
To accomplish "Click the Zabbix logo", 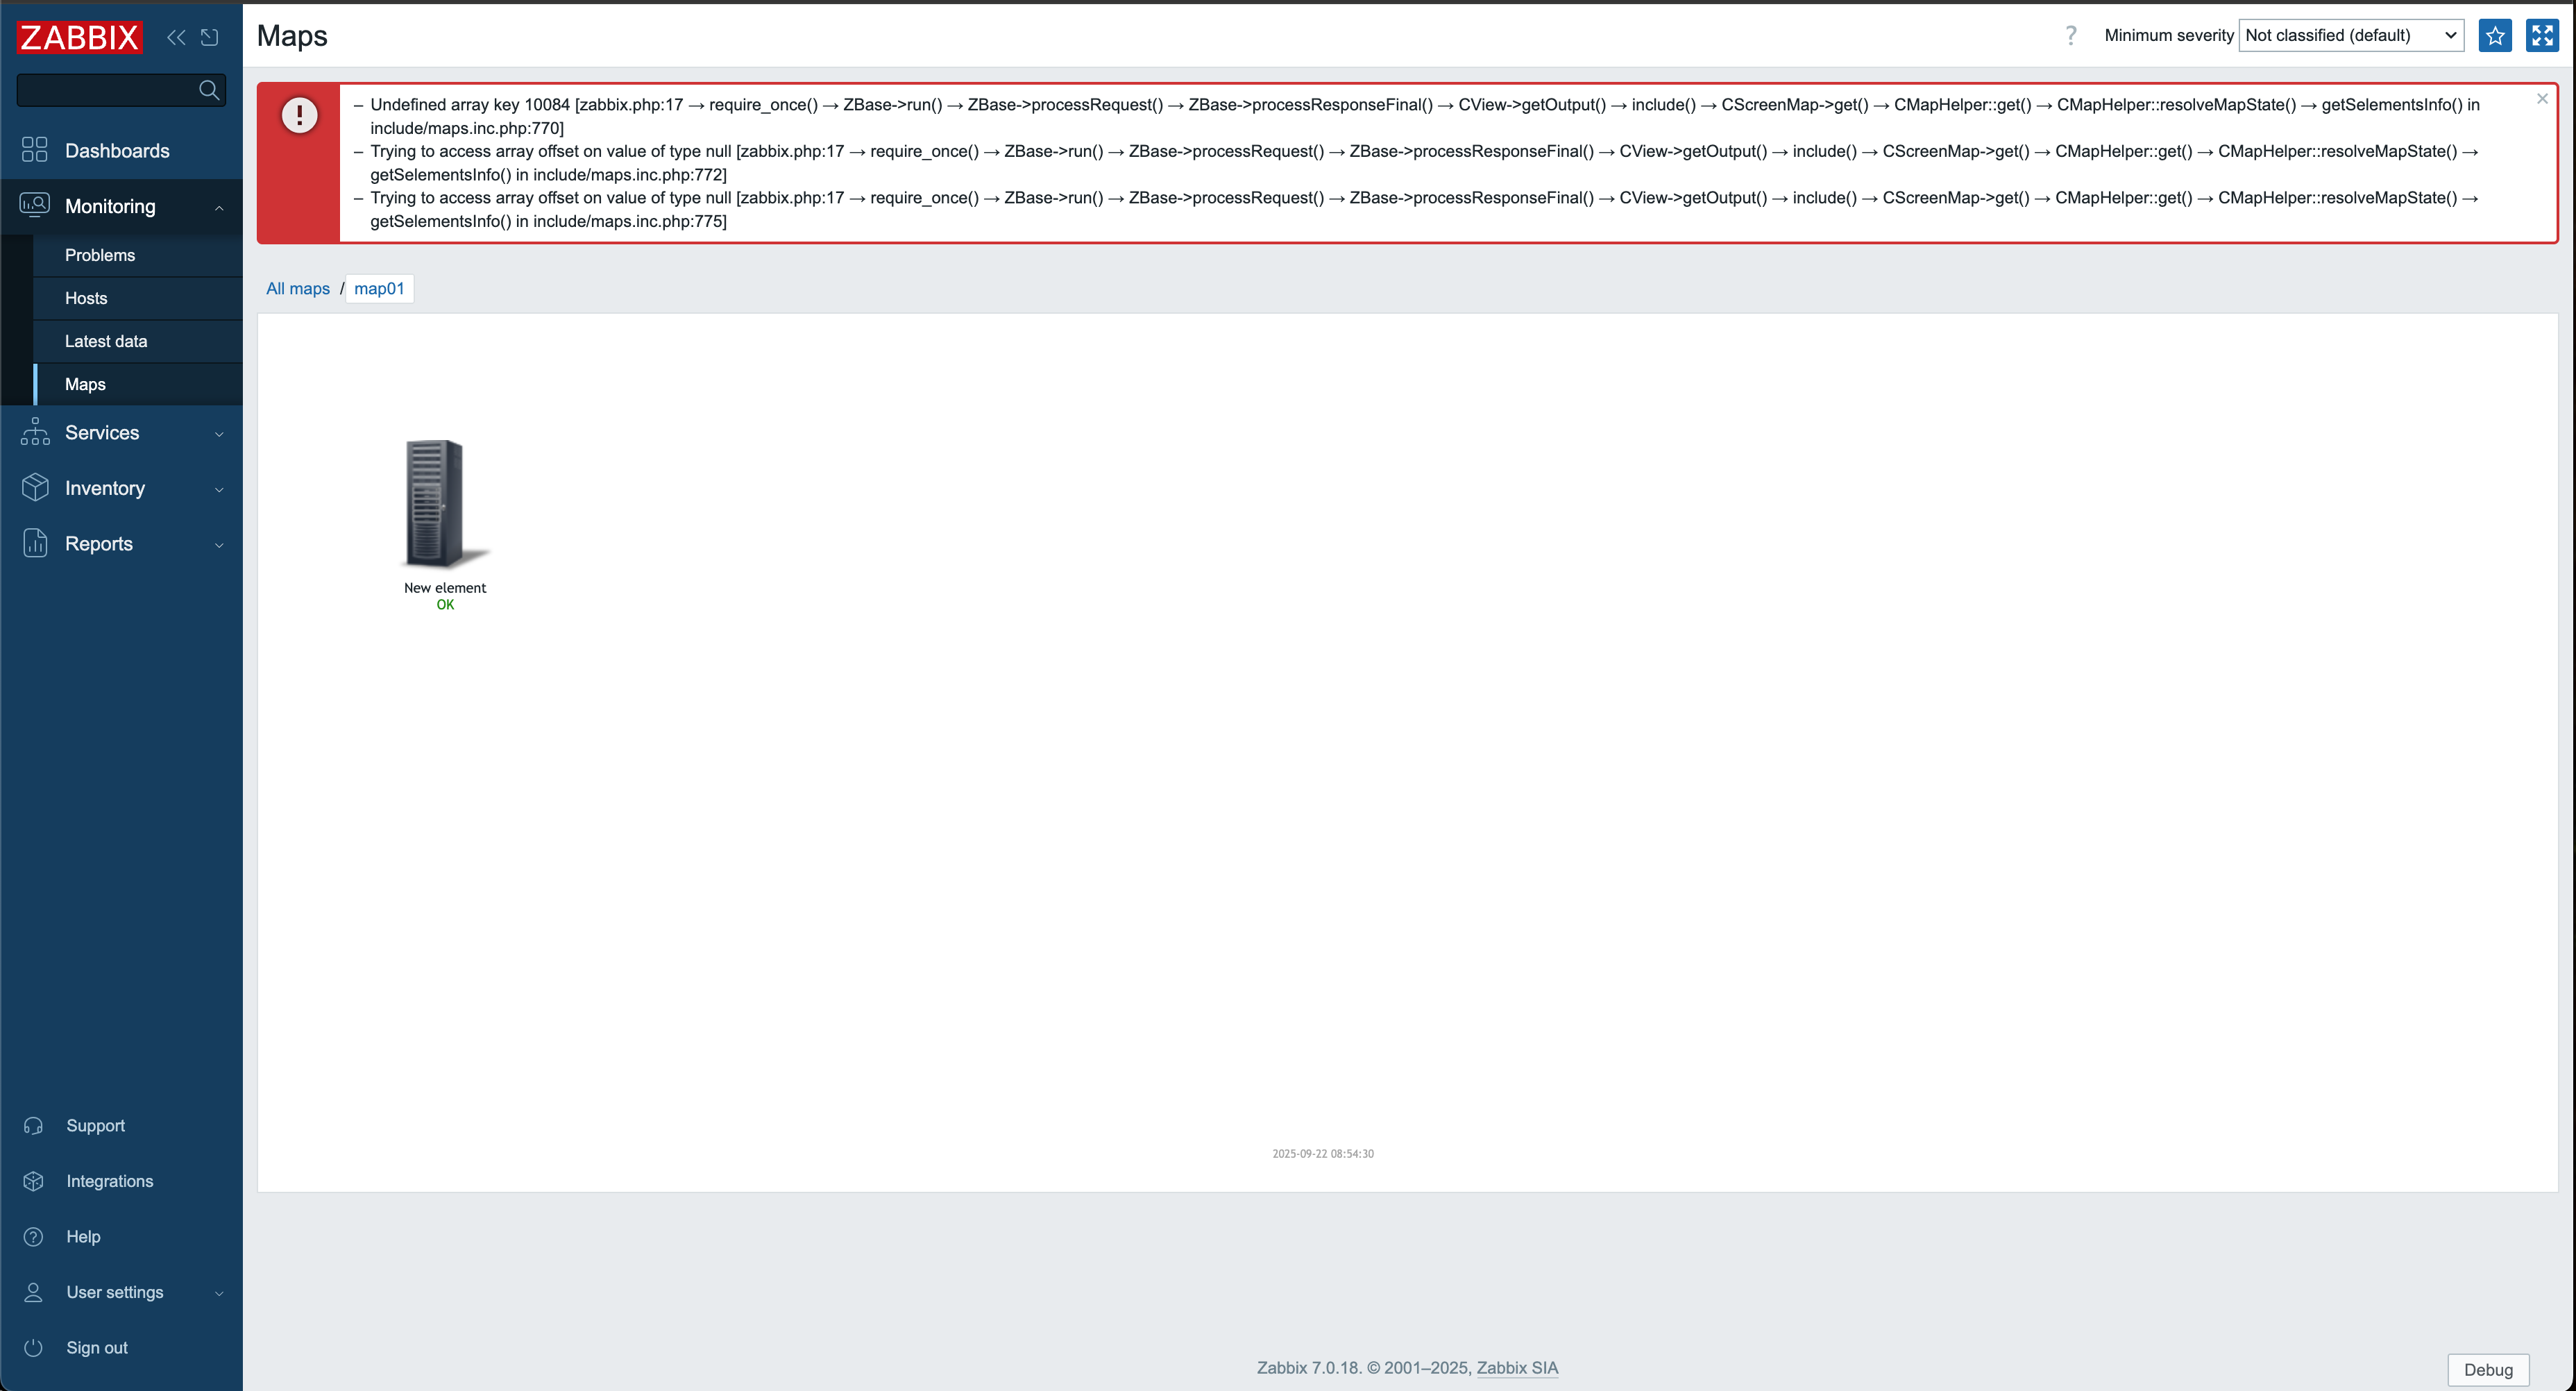I will [x=80, y=37].
